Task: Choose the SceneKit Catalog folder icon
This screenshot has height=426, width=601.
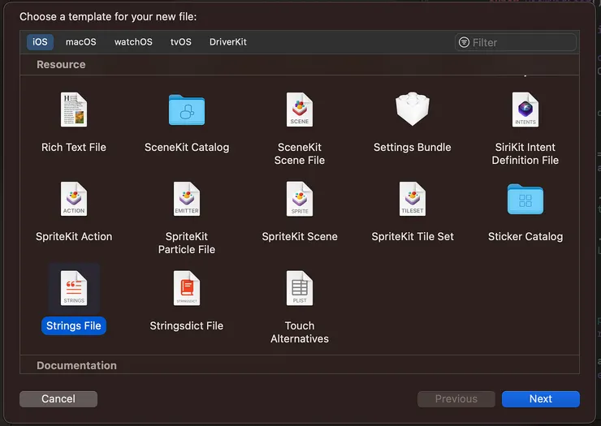Action: 187,110
